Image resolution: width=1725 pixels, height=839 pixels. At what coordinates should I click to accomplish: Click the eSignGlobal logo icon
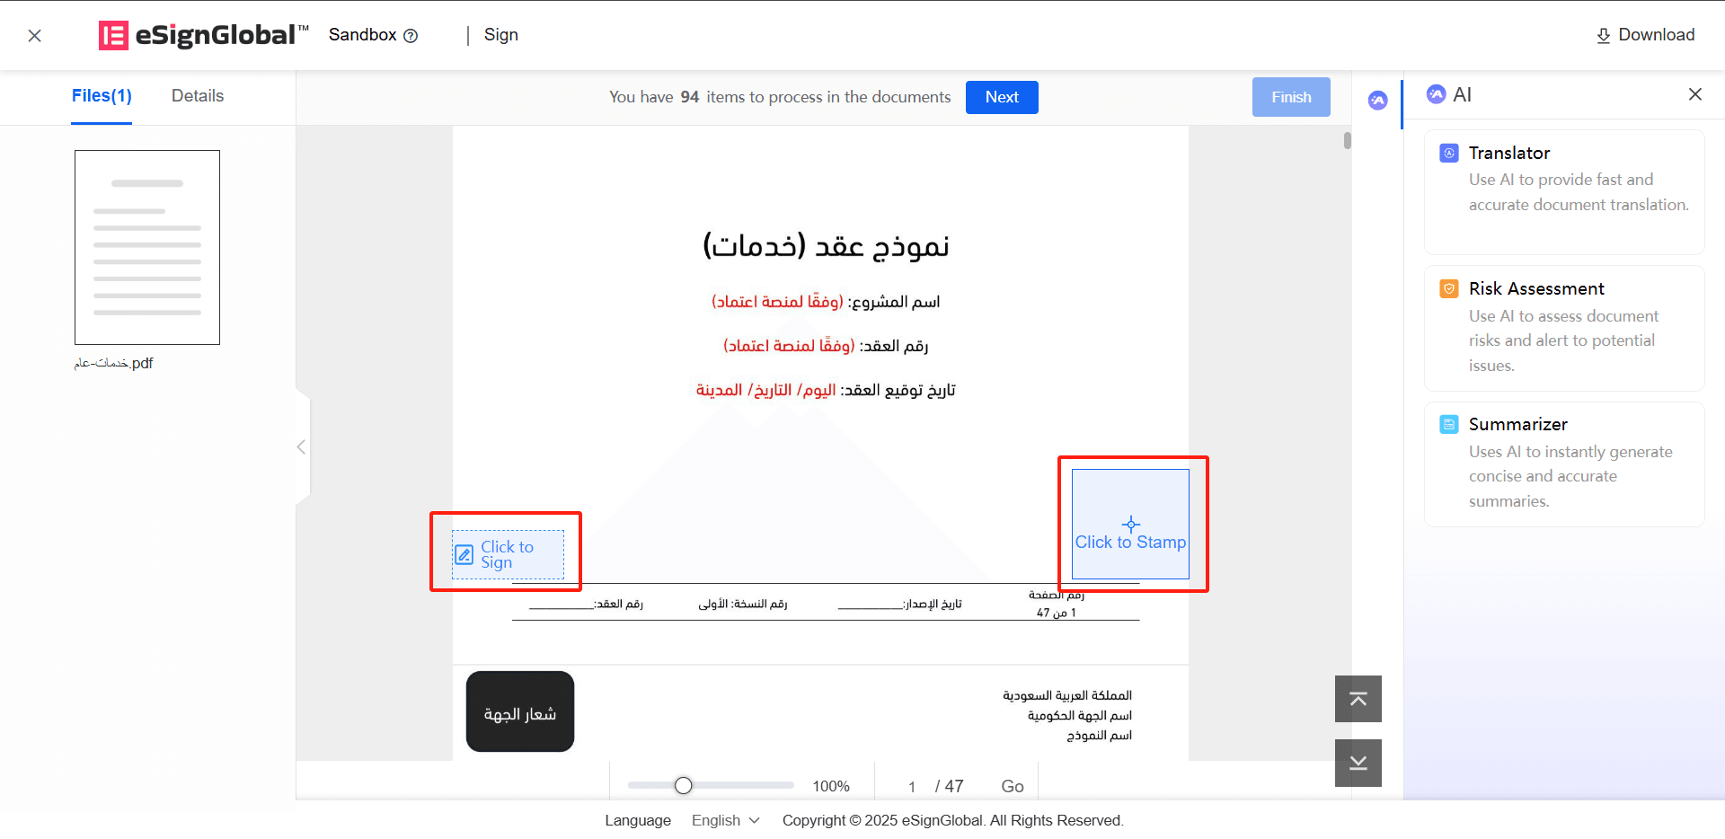(113, 35)
